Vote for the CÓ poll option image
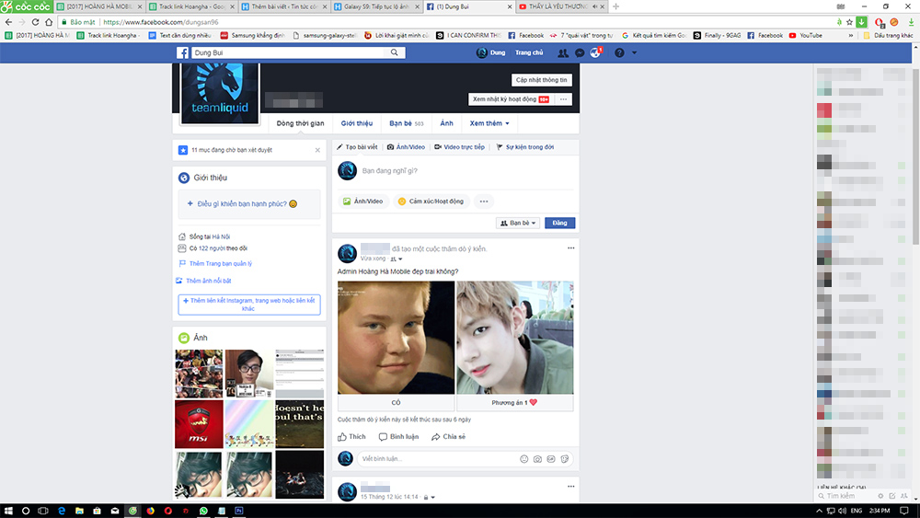Image resolution: width=920 pixels, height=518 pixels. 396,338
